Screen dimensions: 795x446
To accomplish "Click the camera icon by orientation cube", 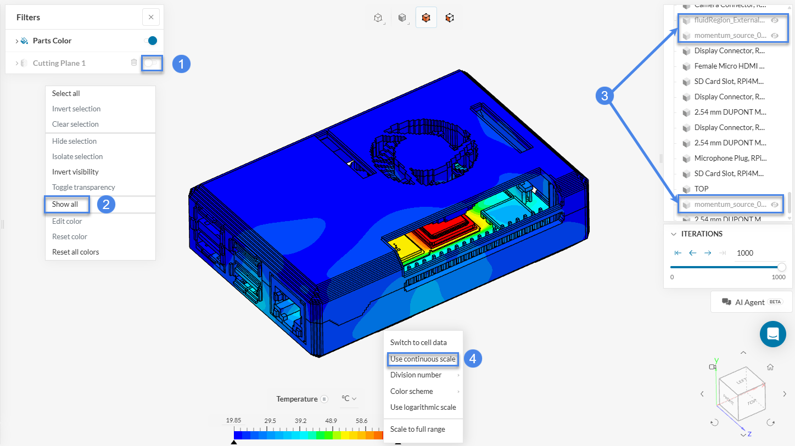I will [713, 368].
